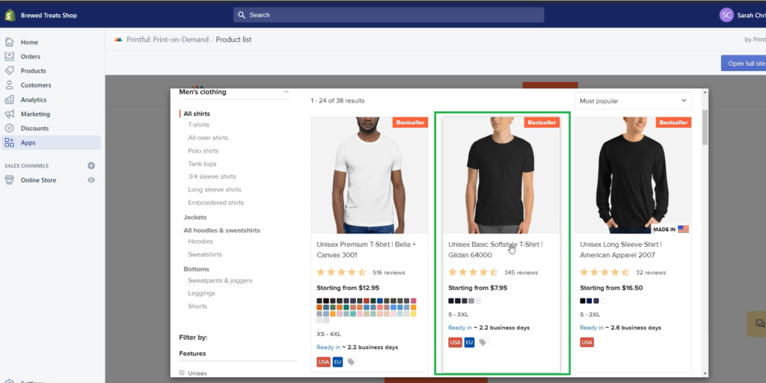The image size is (766, 383).
Task: Select Embroidered shirts subcategory
Action: pos(216,202)
